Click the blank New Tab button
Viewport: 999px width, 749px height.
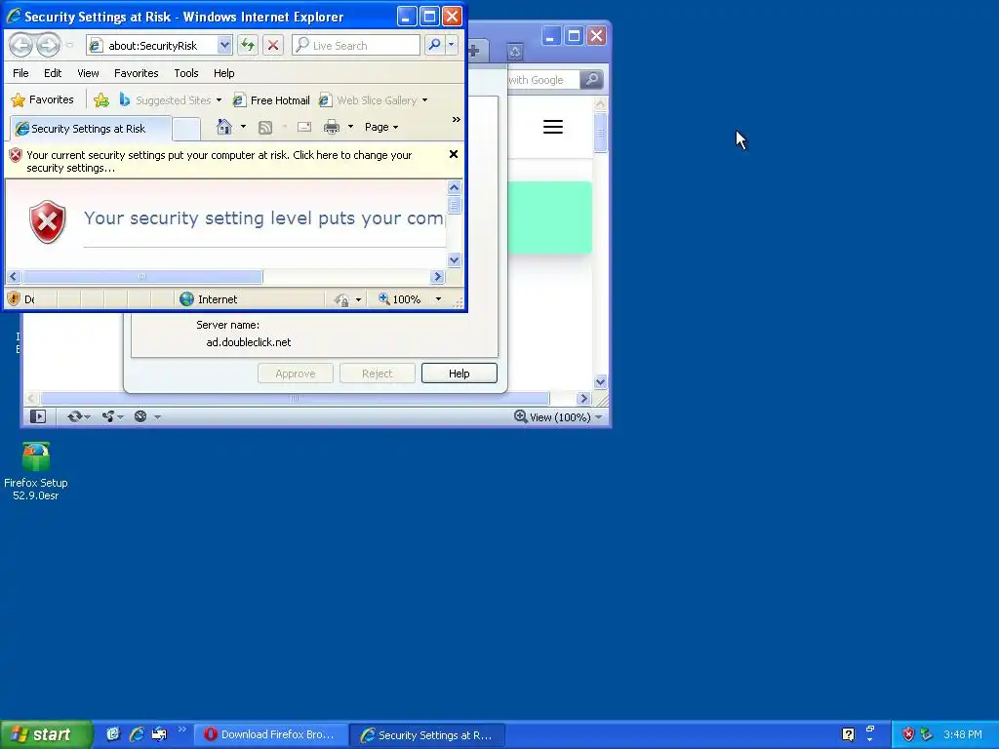pos(186,130)
